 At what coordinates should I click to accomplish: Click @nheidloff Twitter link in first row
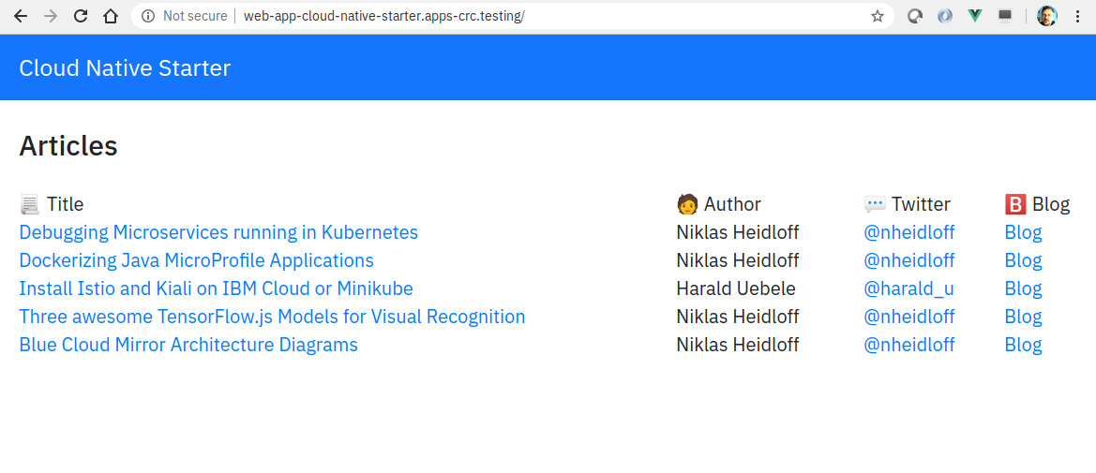909,232
